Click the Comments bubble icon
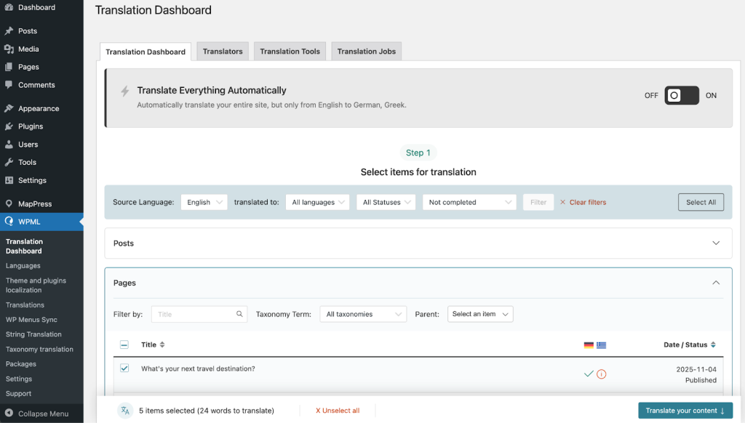Viewport: 745px width, 423px height. (x=9, y=85)
